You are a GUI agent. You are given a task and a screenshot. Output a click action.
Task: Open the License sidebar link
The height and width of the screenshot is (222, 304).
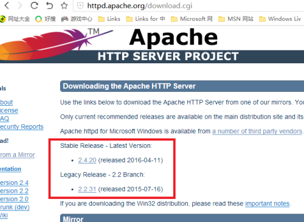pyautogui.click(x=9, y=111)
